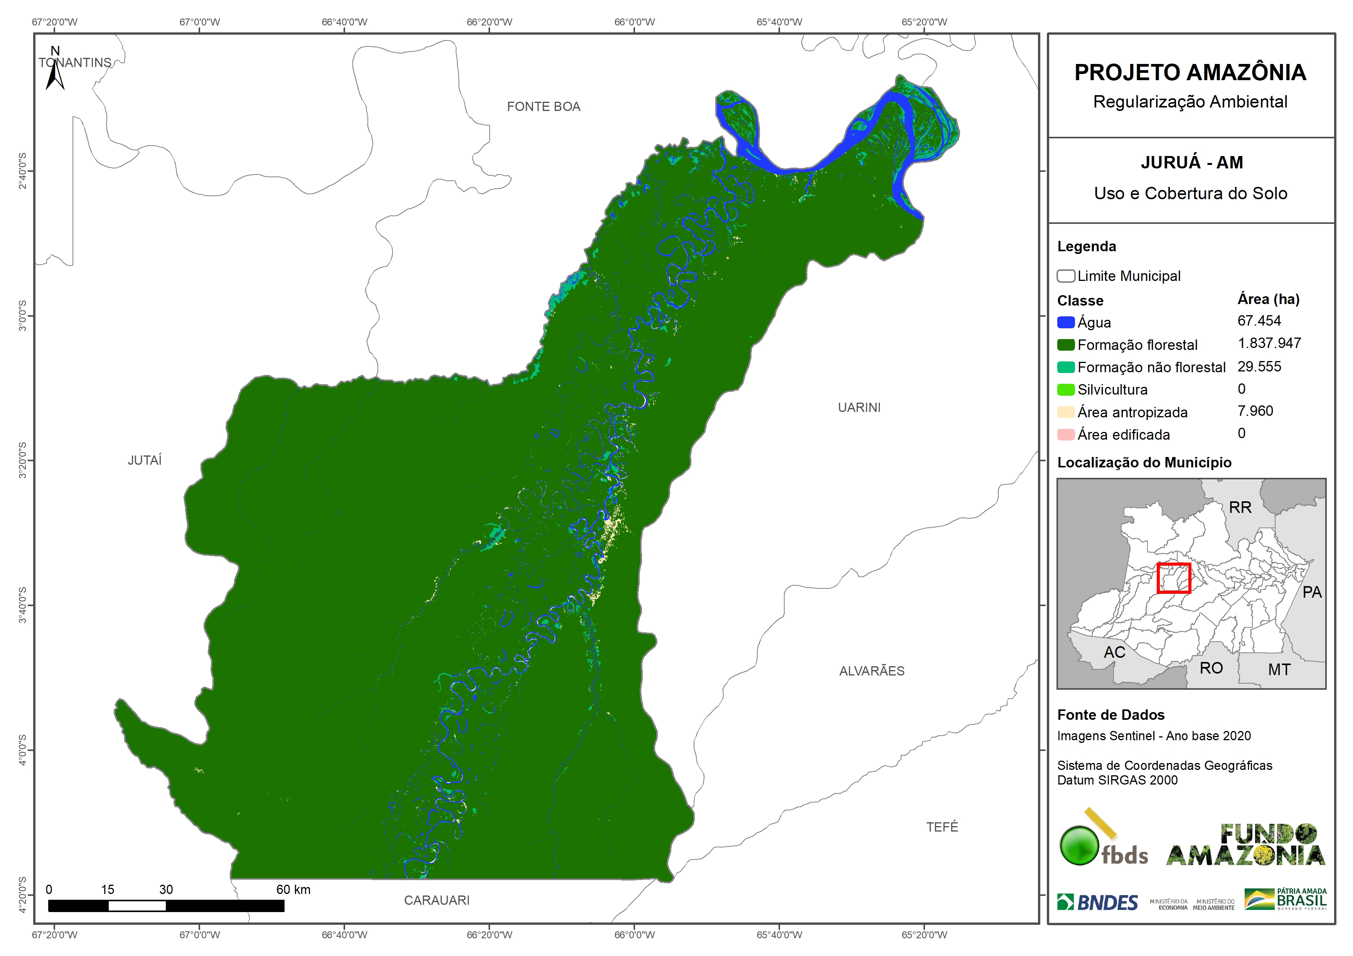The image size is (1353, 956).
Task: Click the pink Área edificada swatch
Action: tap(1065, 435)
